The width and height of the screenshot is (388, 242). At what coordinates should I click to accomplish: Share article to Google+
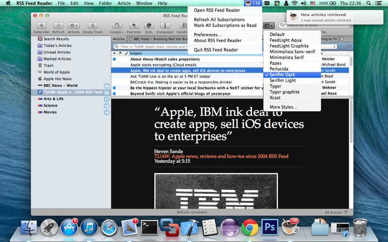117,26
